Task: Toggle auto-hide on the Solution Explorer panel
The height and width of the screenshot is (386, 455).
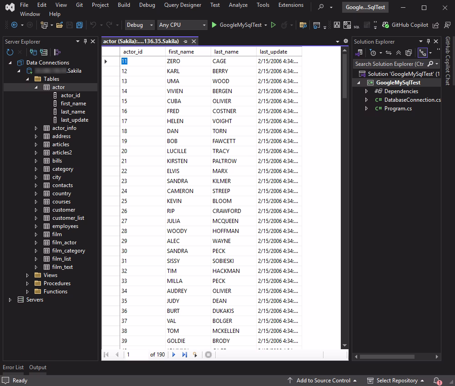Action: (428, 41)
